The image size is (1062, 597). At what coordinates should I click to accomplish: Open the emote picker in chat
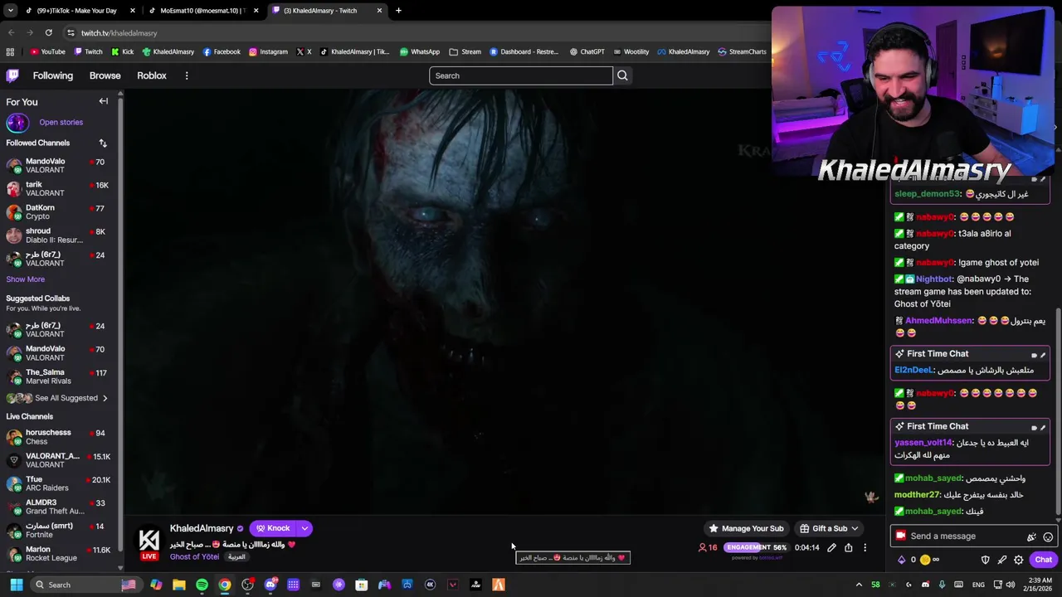[1048, 536]
